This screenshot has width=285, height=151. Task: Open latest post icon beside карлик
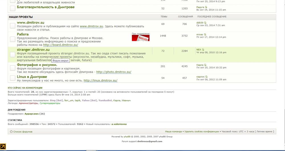(207, 77)
